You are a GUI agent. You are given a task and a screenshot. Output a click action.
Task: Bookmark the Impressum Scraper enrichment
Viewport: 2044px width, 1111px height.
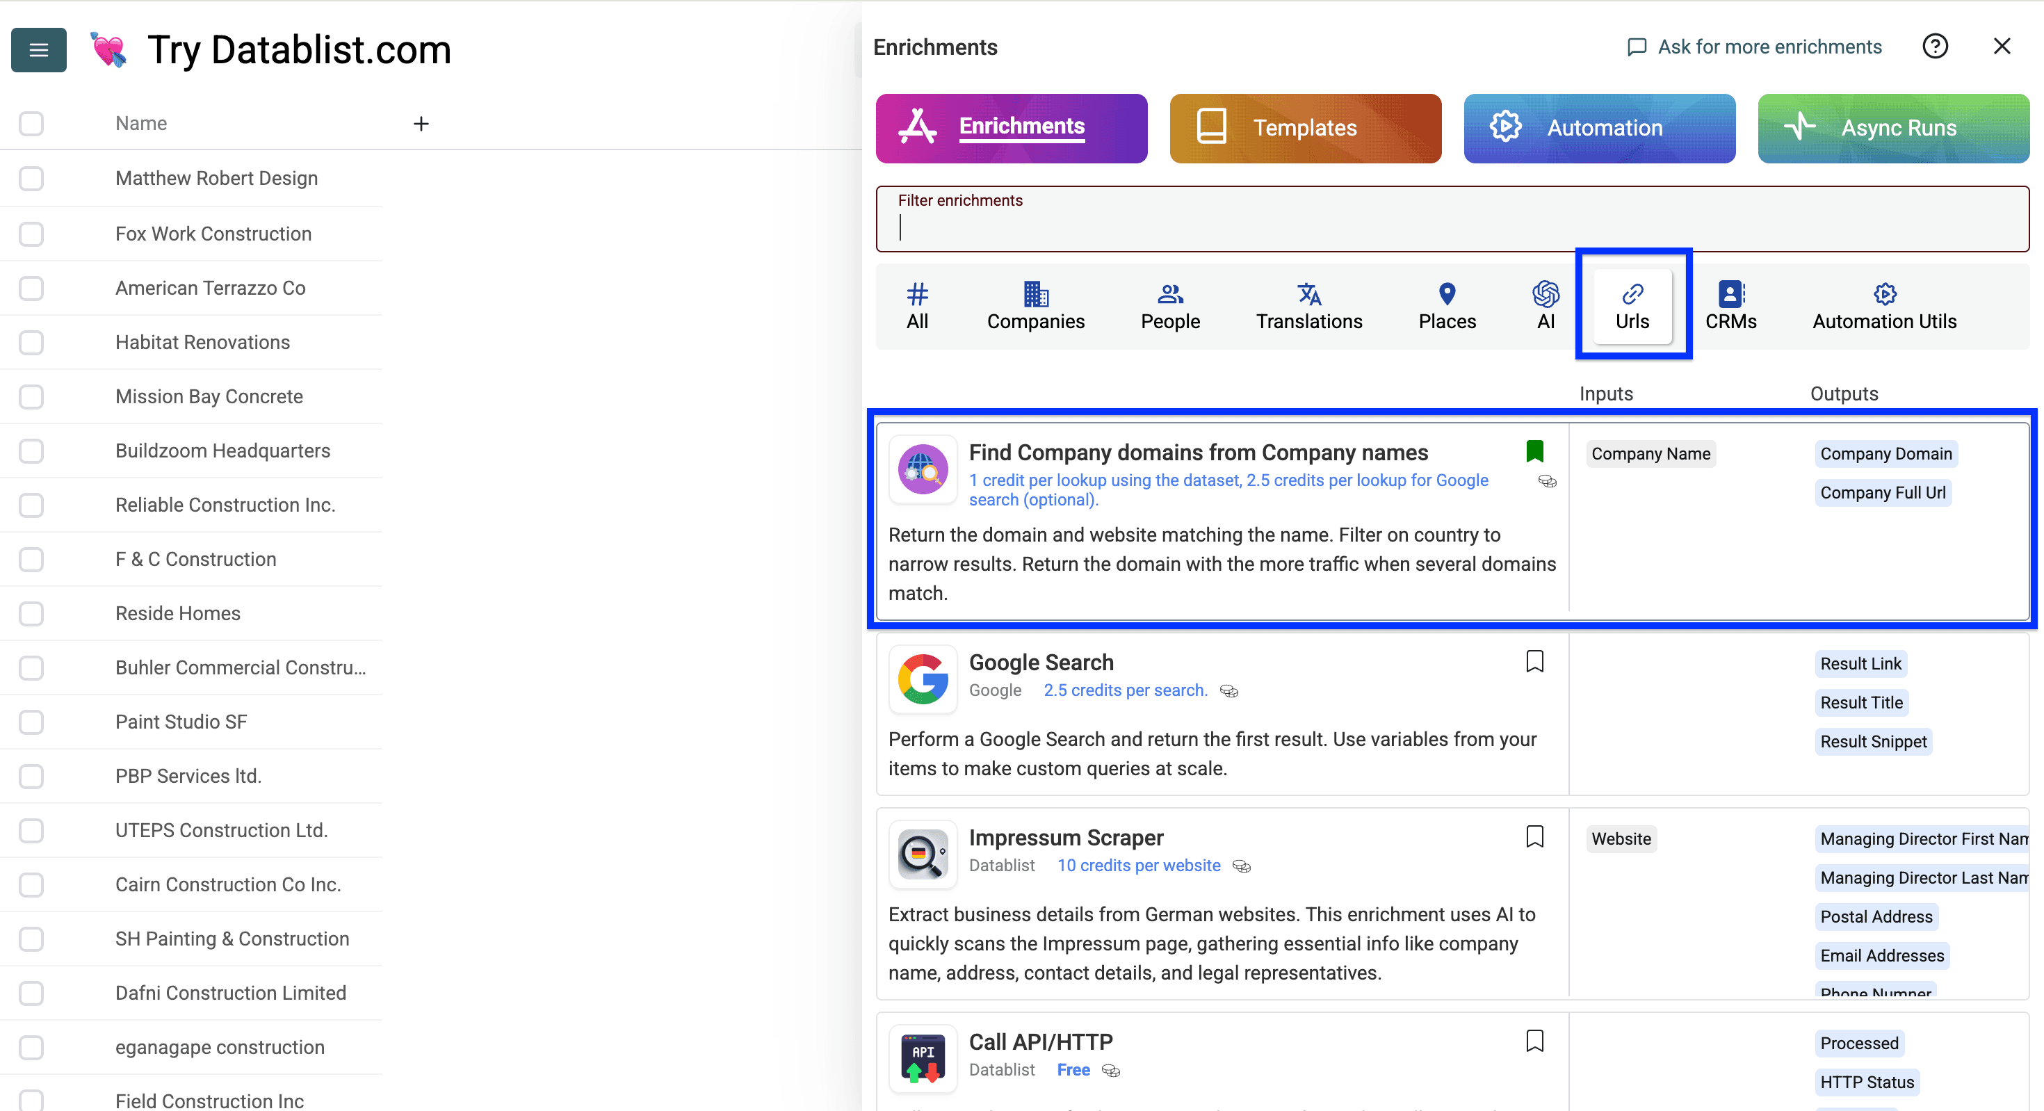(x=1534, y=836)
